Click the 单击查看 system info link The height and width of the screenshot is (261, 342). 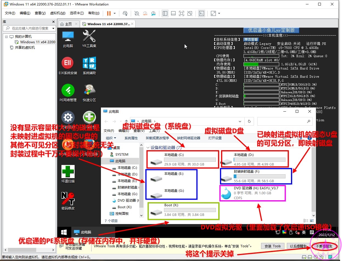click(x=251, y=39)
